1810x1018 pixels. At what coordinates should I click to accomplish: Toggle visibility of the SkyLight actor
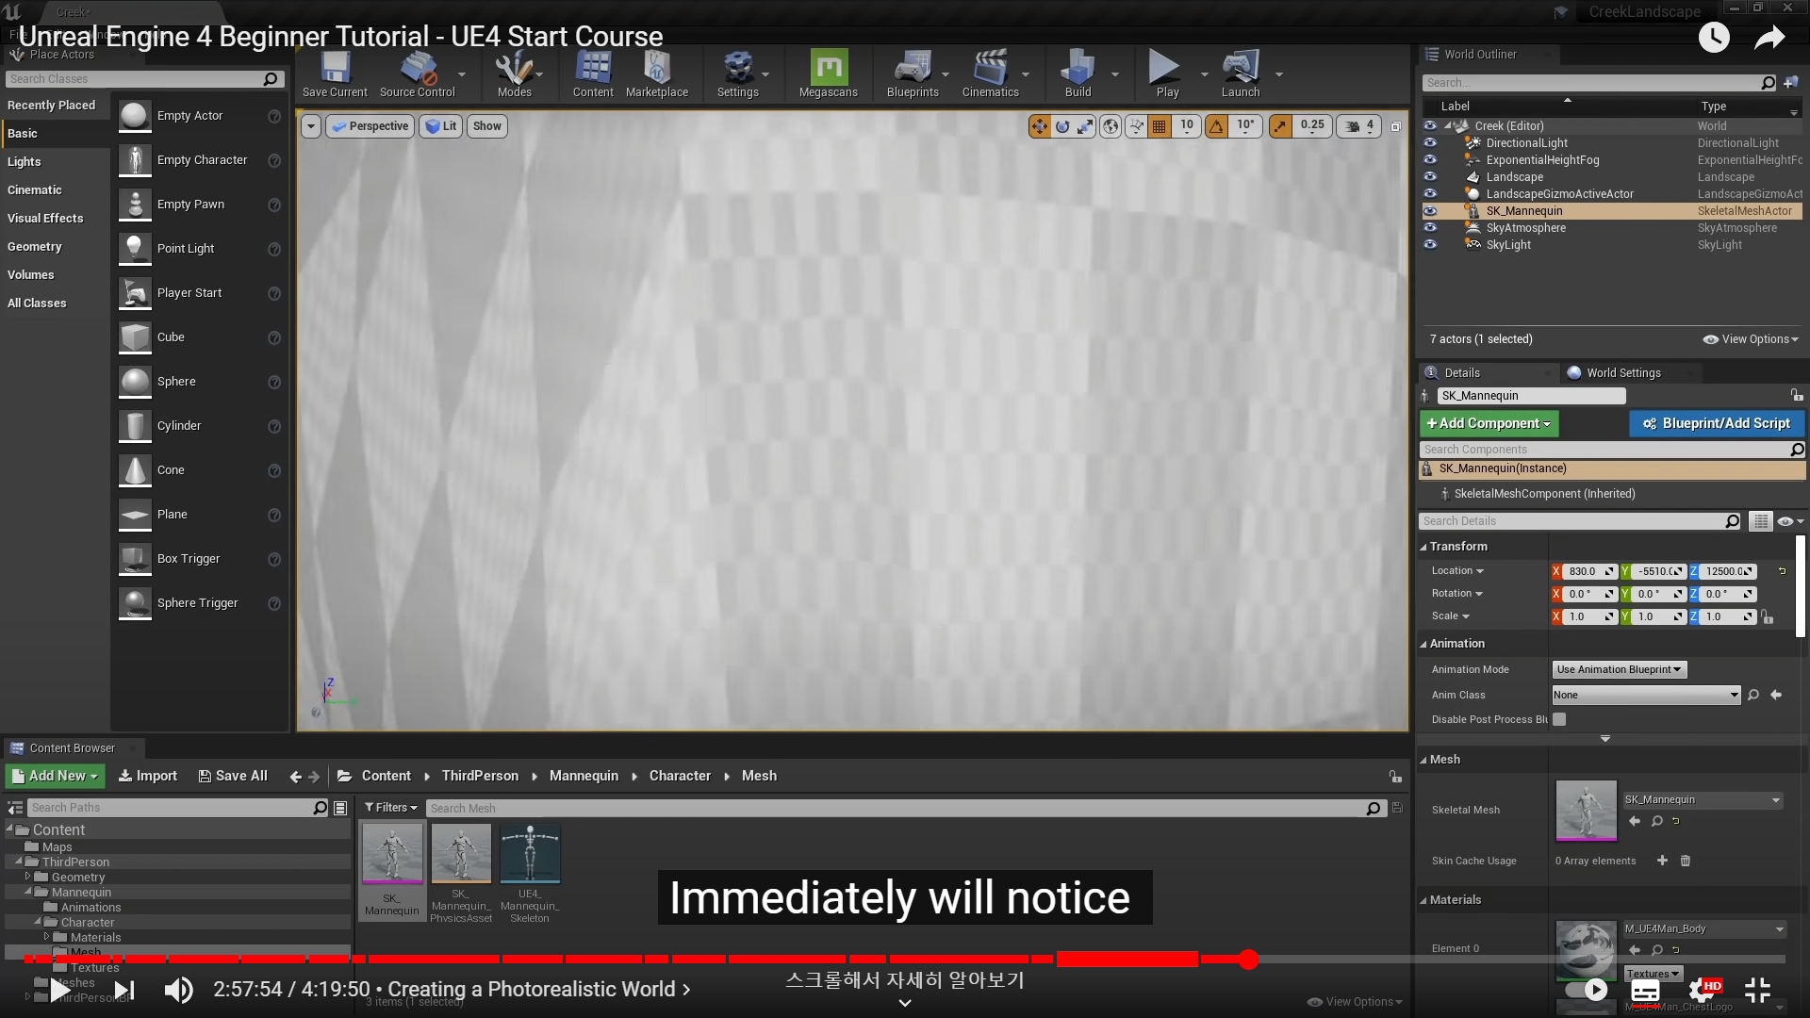click(1430, 245)
